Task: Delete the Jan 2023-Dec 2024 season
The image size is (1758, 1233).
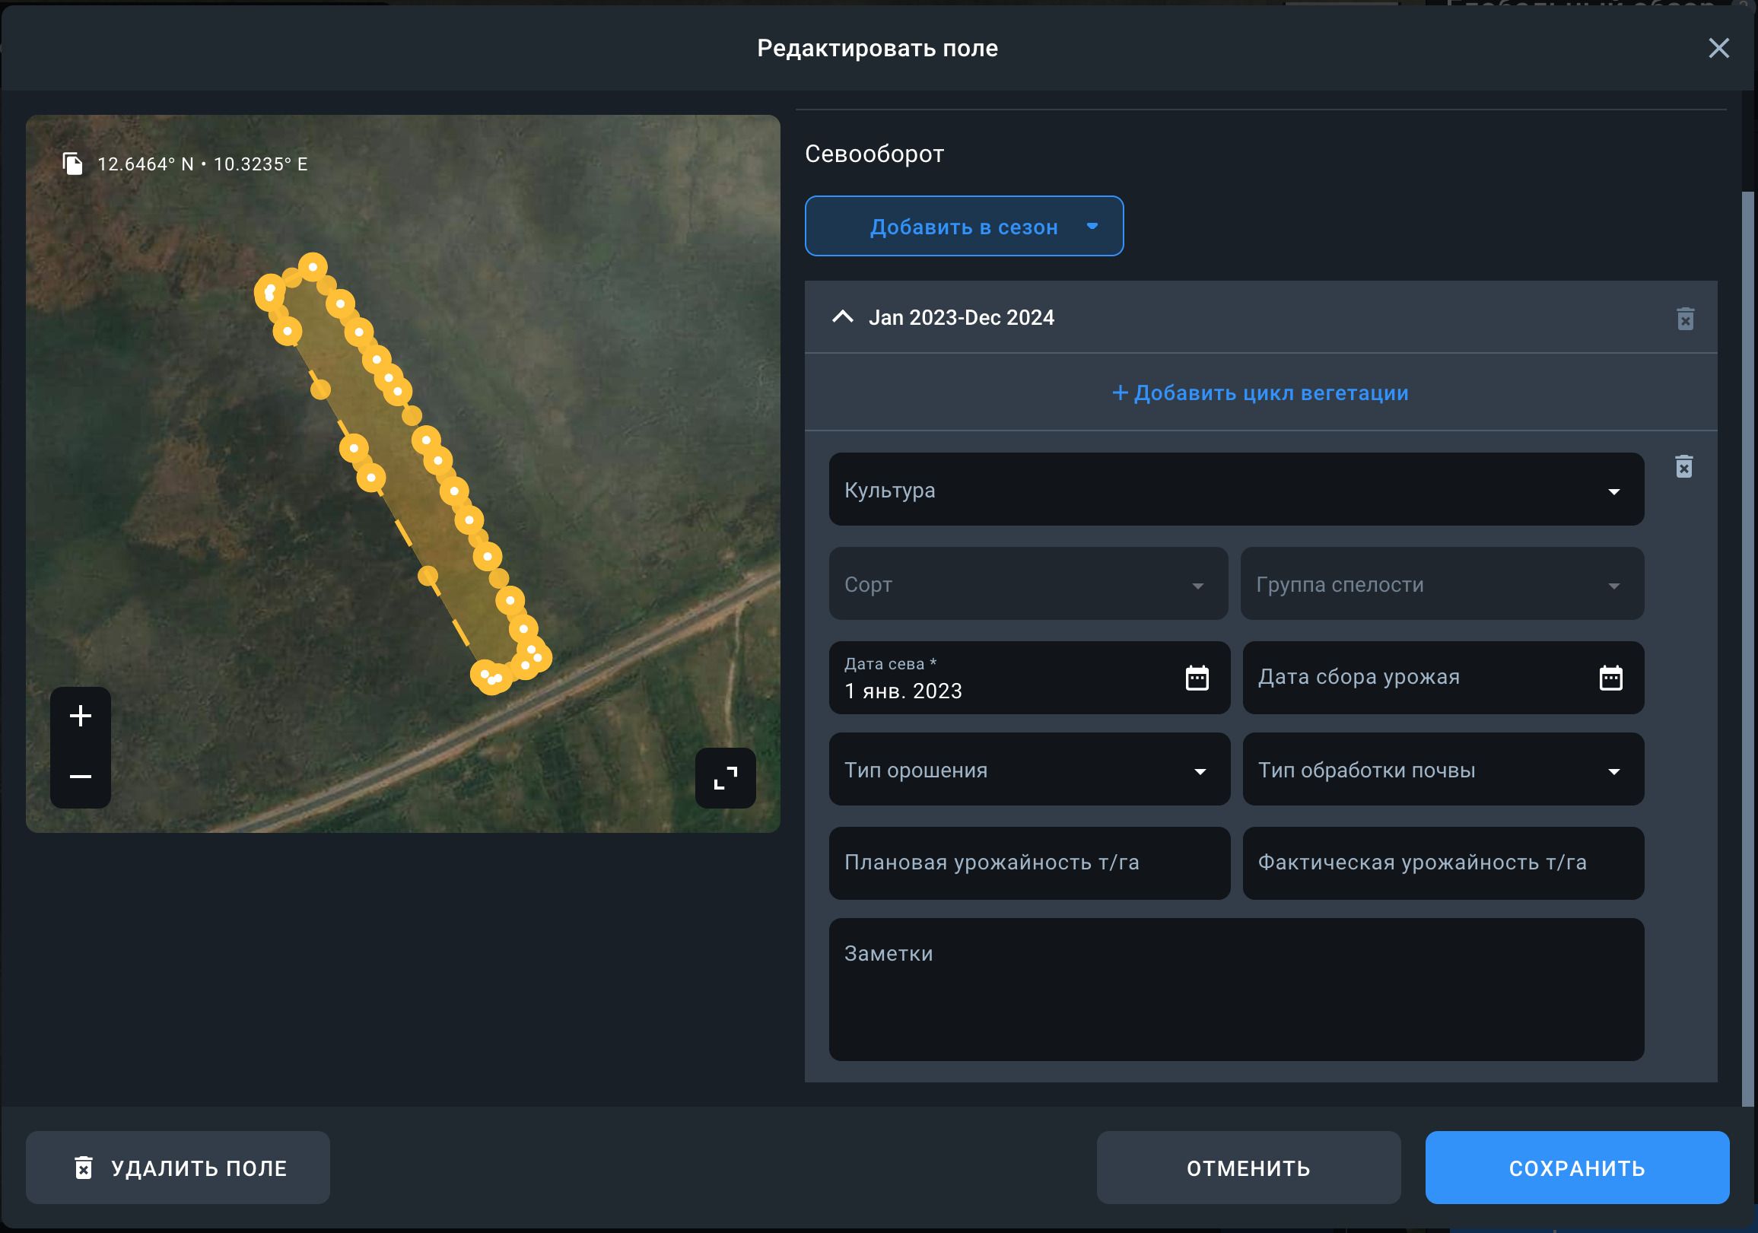Action: (1684, 319)
